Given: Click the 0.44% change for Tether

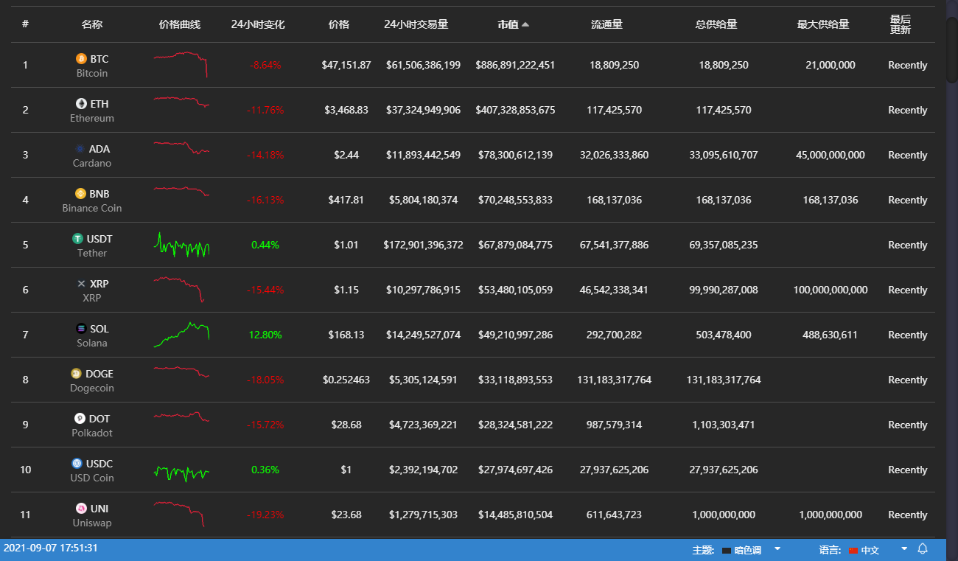Looking at the screenshot, I should [x=265, y=245].
